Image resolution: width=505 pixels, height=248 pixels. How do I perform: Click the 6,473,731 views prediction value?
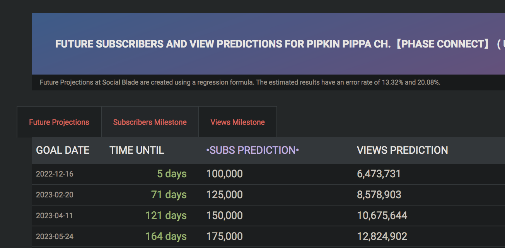[379, 174]
